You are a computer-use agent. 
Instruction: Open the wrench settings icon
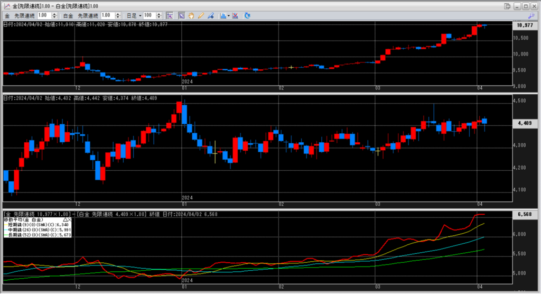(531, 16)
